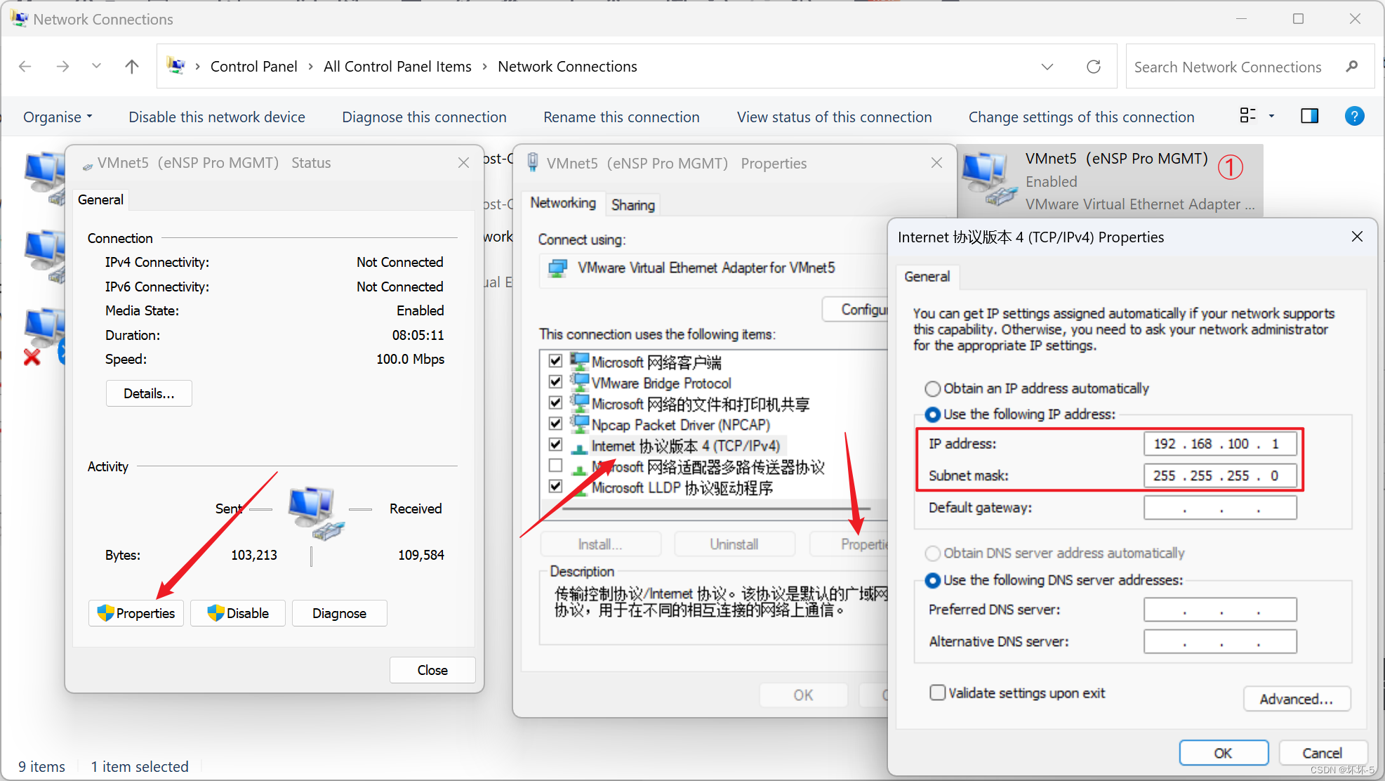Click Diagnose in the Status dialog

click(x=339, y=613)
